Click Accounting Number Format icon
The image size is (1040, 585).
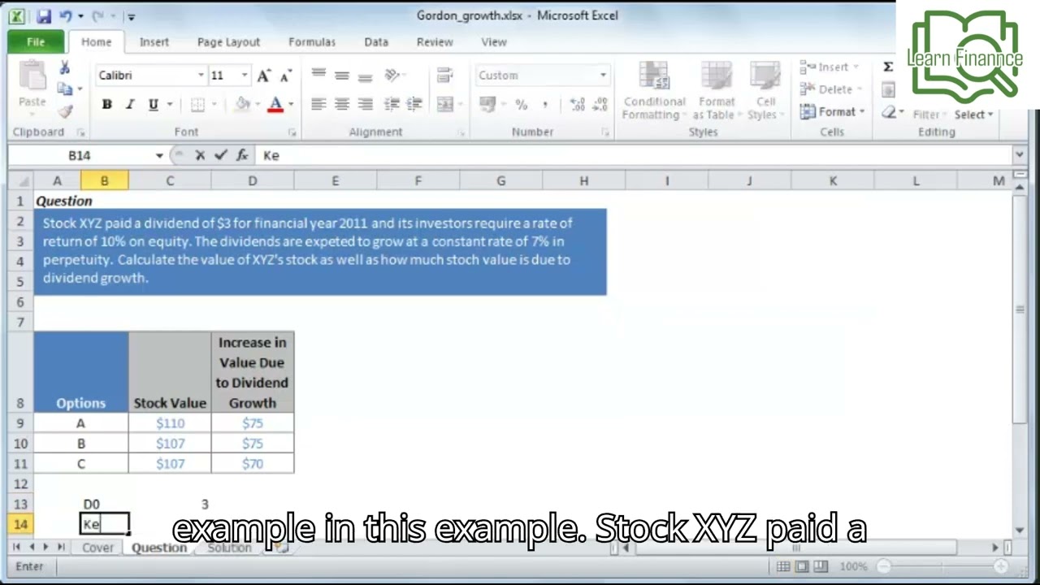click(487, 104)
